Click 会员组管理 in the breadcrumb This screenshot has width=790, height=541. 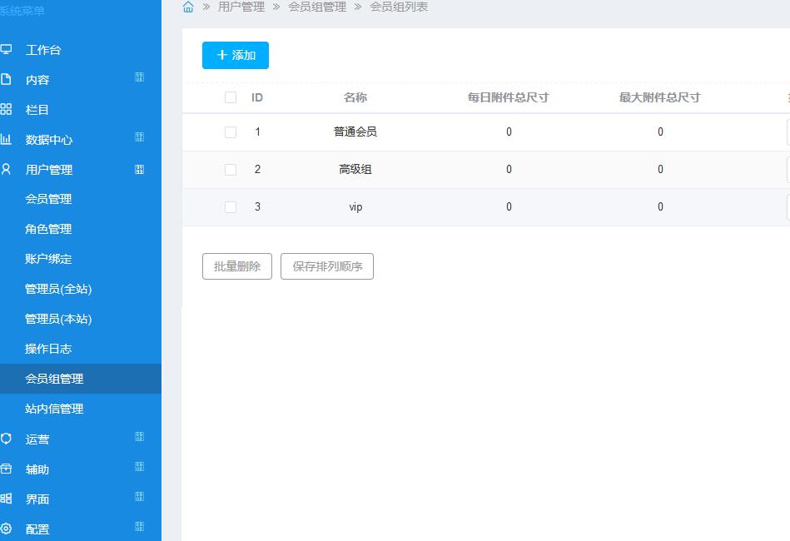[317, 7]
